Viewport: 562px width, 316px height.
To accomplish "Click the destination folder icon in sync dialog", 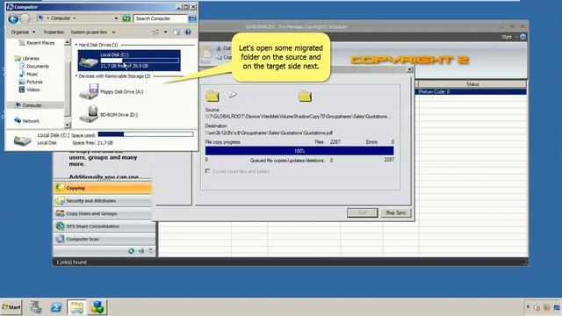I will coord(305,96).
